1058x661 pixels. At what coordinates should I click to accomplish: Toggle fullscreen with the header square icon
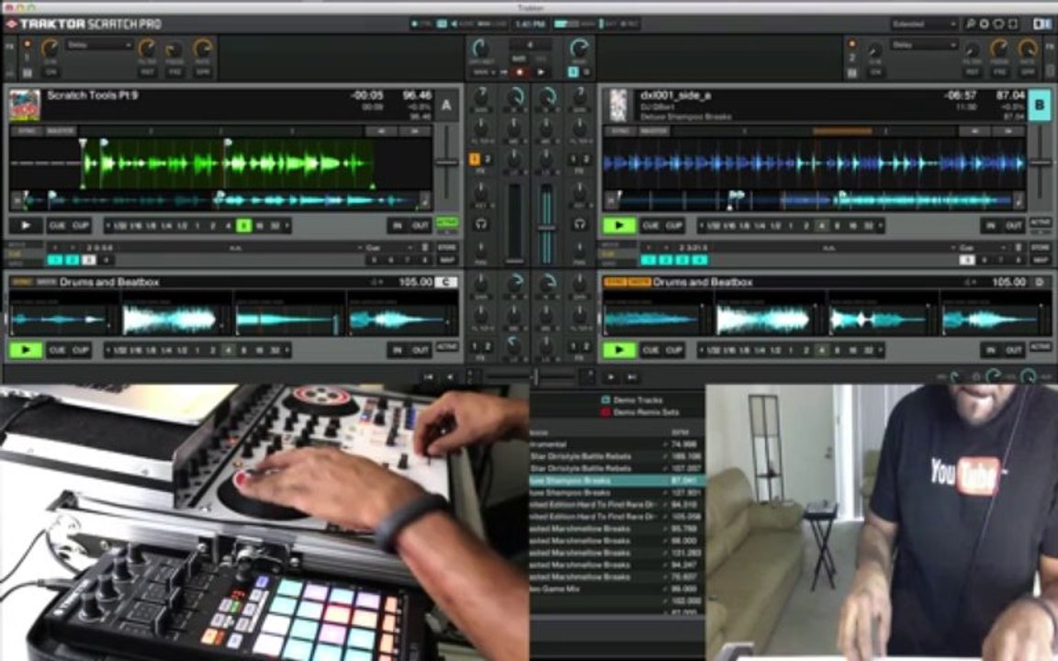1013,24
